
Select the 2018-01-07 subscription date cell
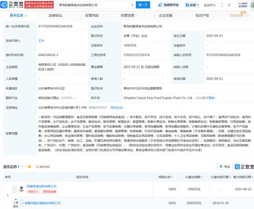click(x=221, y=203)
